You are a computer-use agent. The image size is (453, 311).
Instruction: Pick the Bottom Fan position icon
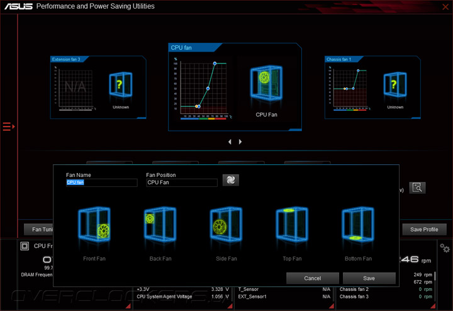click(358, 224)
